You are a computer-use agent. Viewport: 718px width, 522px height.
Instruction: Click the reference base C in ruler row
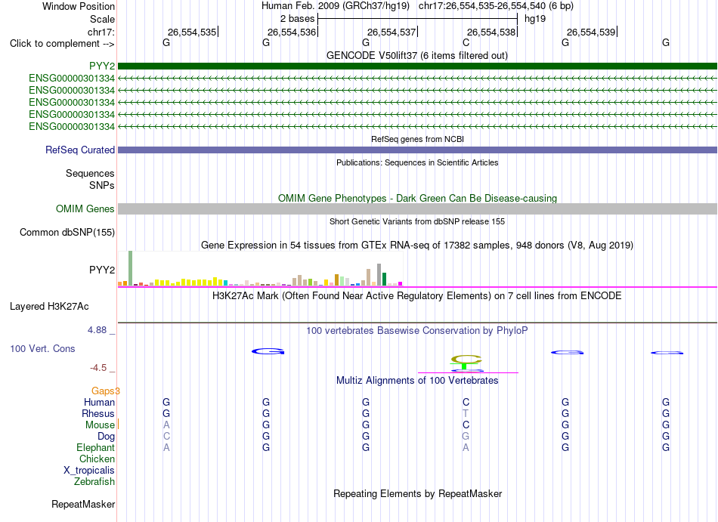pyautogui.click(x=466, y=43)
